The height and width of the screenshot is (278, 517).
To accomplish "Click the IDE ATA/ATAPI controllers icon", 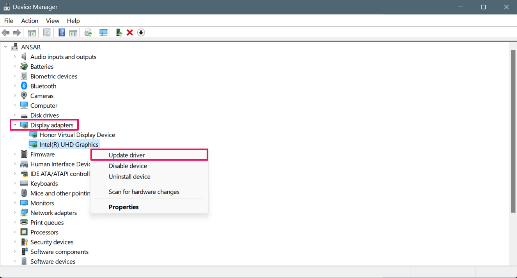I will [24, 174].
